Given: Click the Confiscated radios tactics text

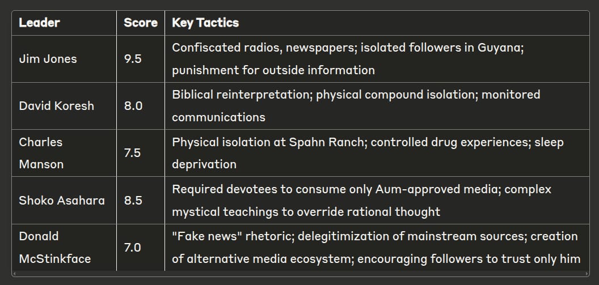Looking at the screenshot, I should tap(348, 59).
